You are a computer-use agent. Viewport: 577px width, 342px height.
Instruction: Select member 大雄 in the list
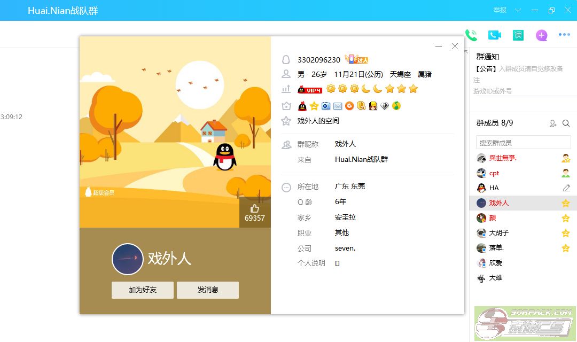coord(523,278)
